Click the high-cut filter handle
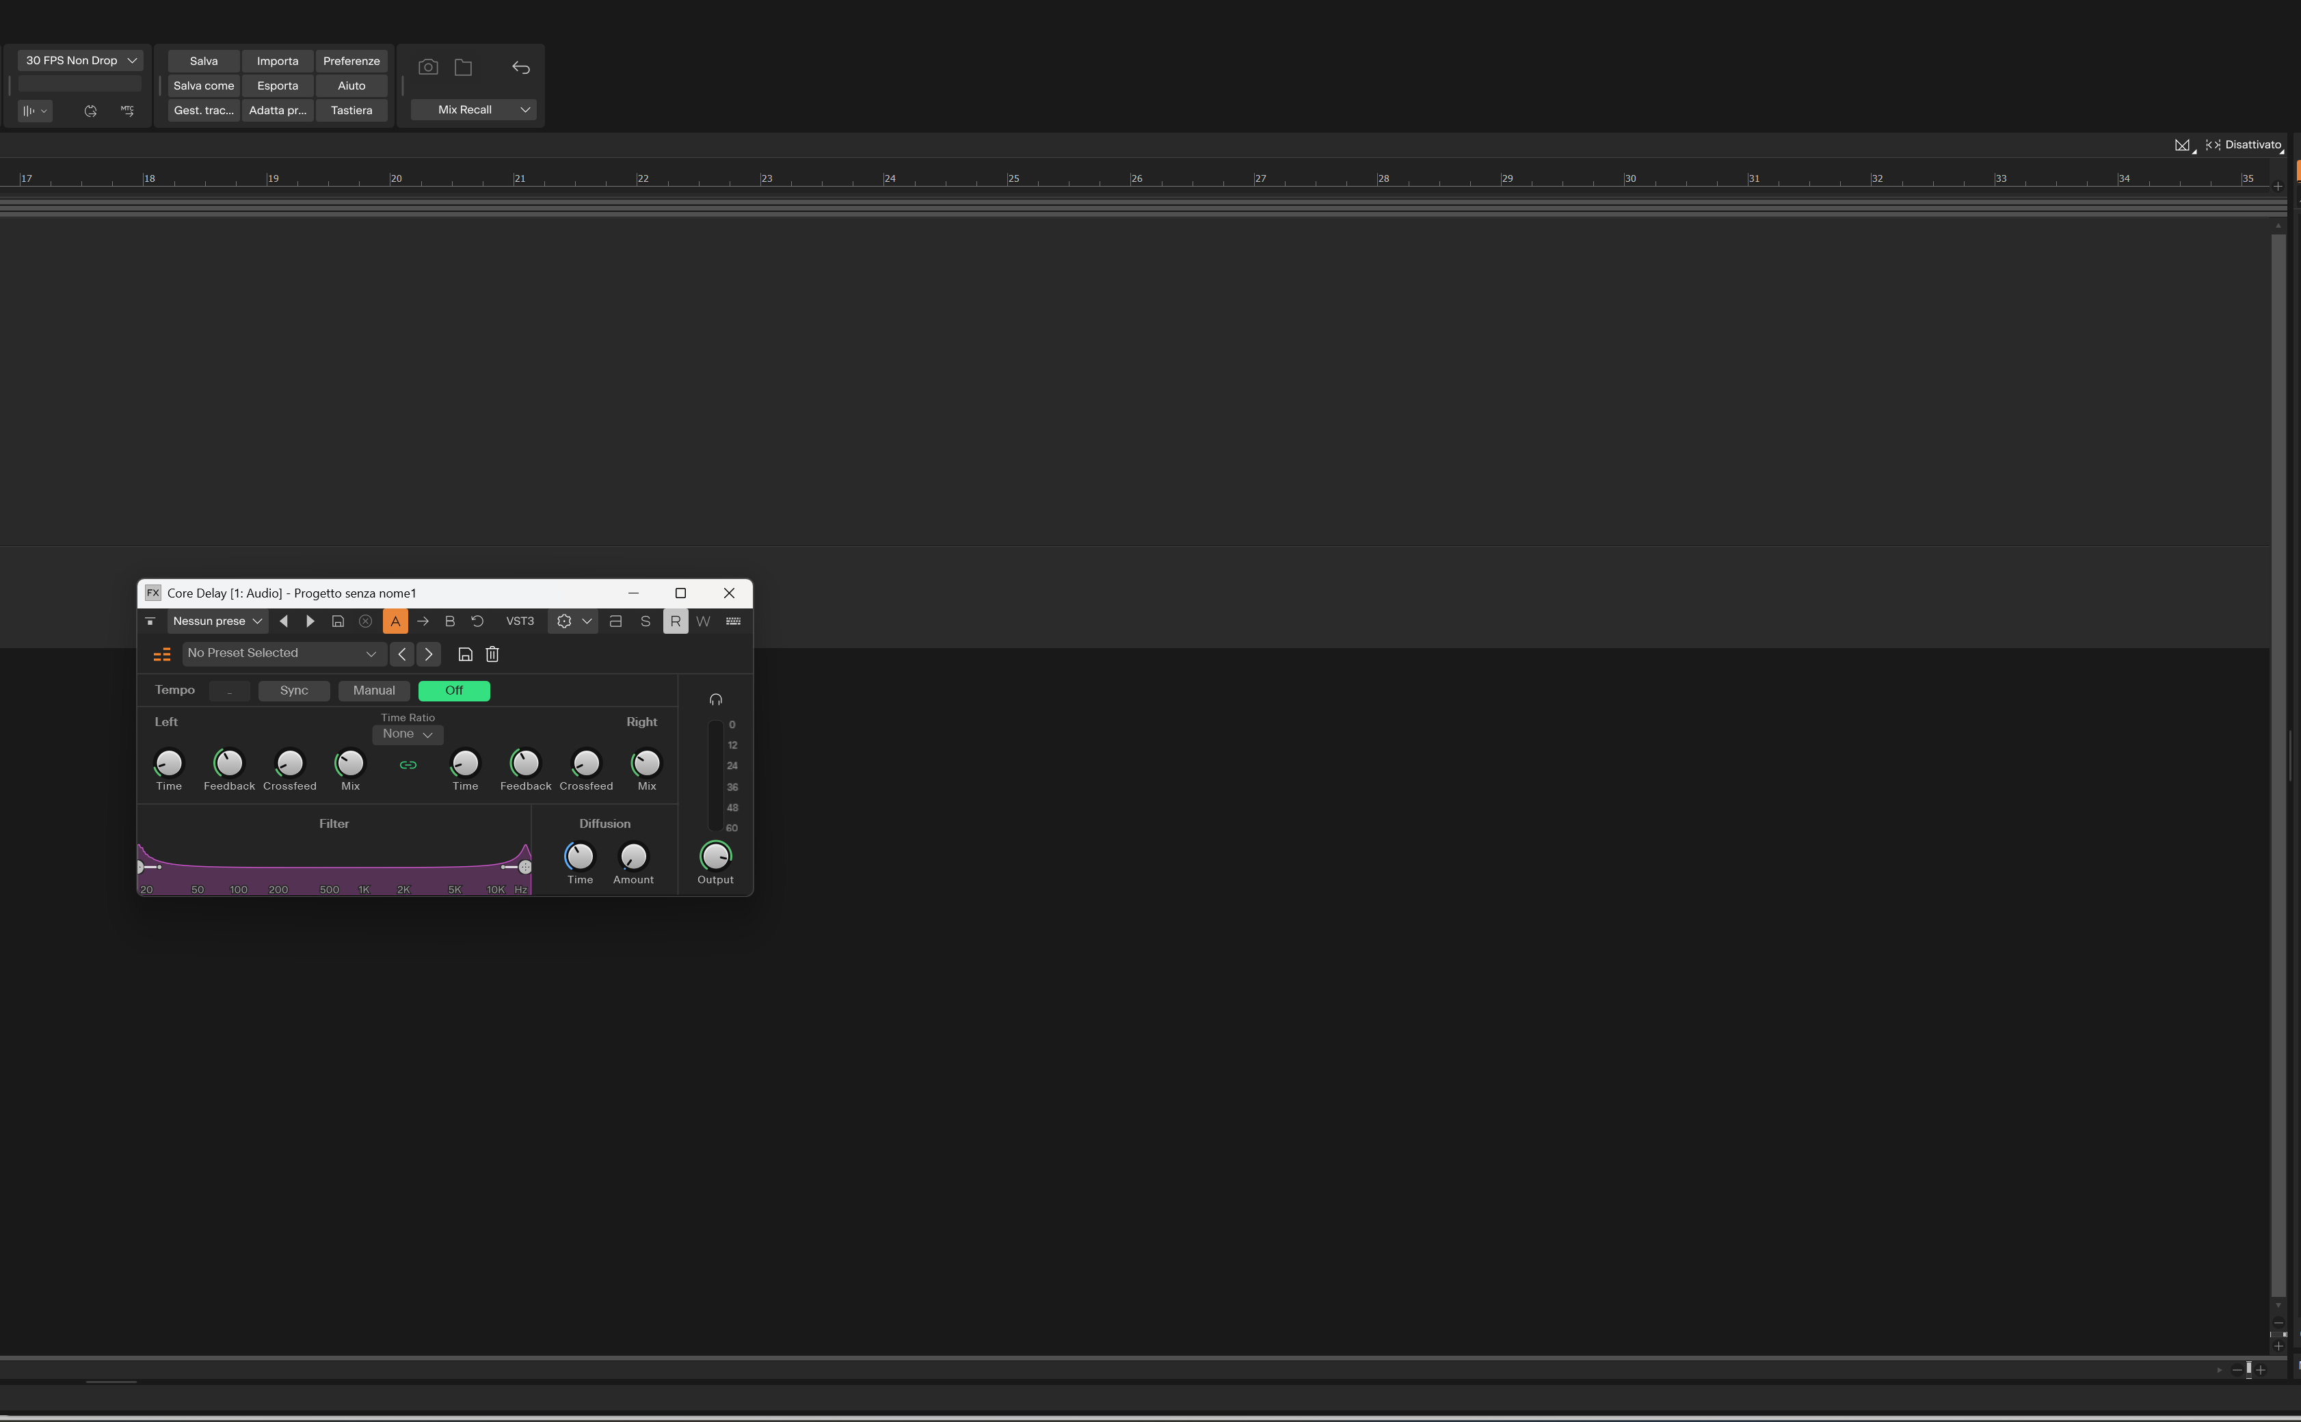Image resolution: width=2301 pixels, height=1422 pixels. [525, 868]
